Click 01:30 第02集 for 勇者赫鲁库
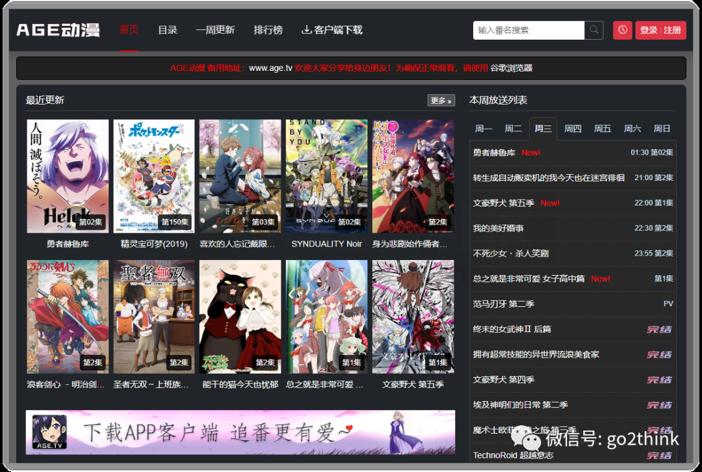The height and width of the screenshot is (472, 702). (x=652, y=153)
